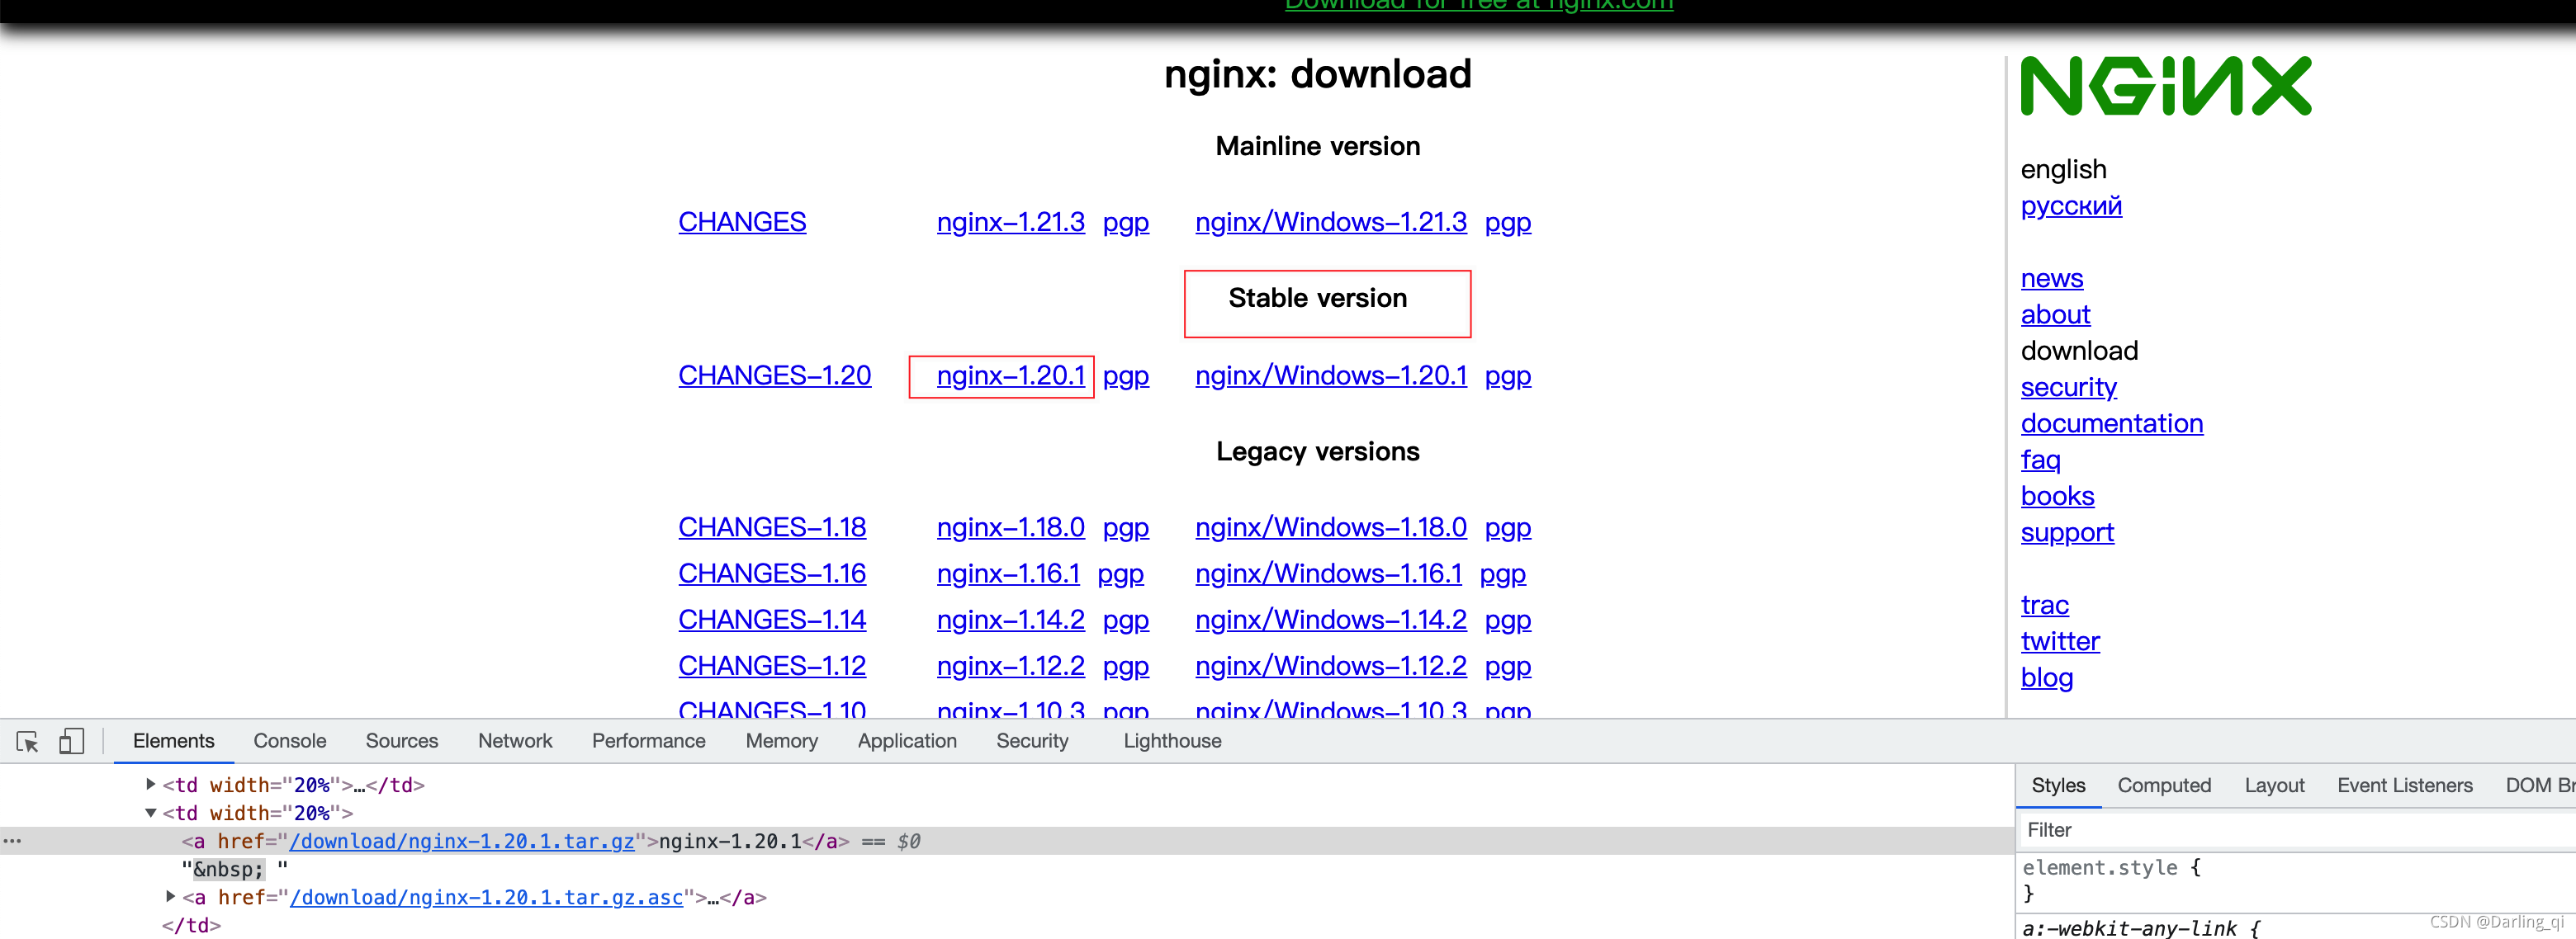2576x939 pixels.
Task: Switch to the Elements tab
Action: click(x=173, y=740)
